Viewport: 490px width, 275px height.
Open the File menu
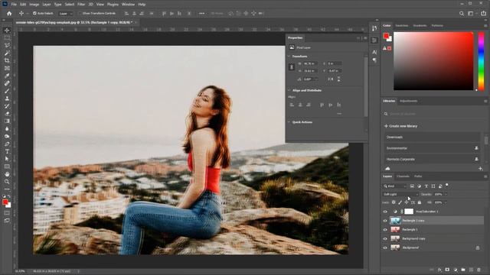pyautogui.click(x=14, y=5)
